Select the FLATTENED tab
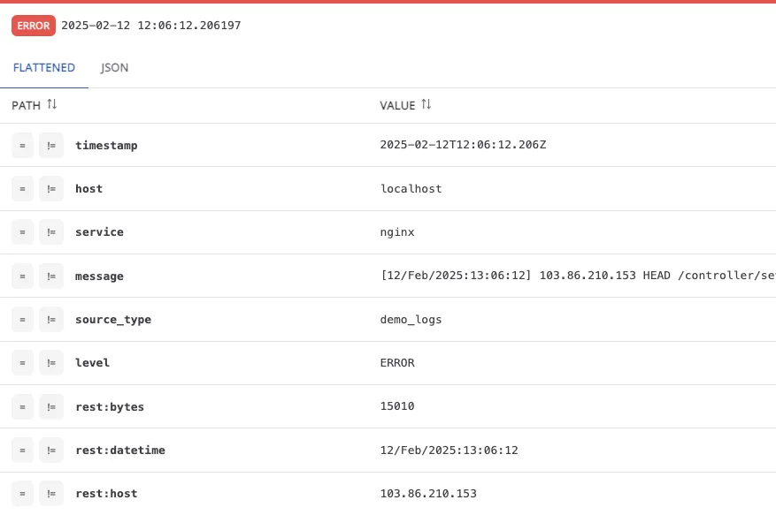This screenshot has height=515, width=776. point(44,68)
